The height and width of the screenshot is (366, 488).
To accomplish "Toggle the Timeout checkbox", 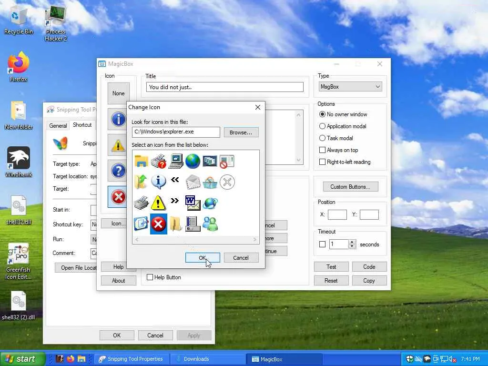I will click(323, 244).
